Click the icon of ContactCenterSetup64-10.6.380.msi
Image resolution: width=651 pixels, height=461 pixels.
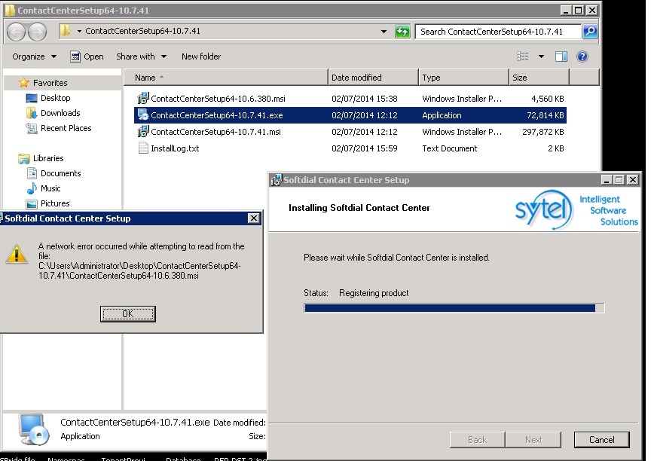[143, 99]
